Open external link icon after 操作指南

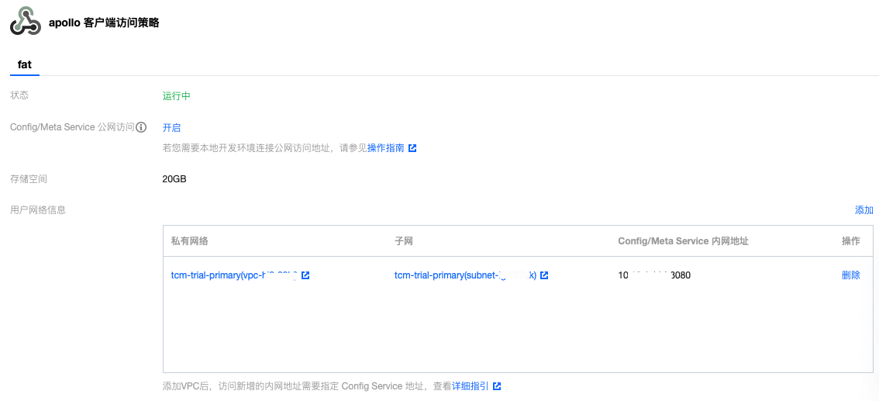click(x=412, y=149)
